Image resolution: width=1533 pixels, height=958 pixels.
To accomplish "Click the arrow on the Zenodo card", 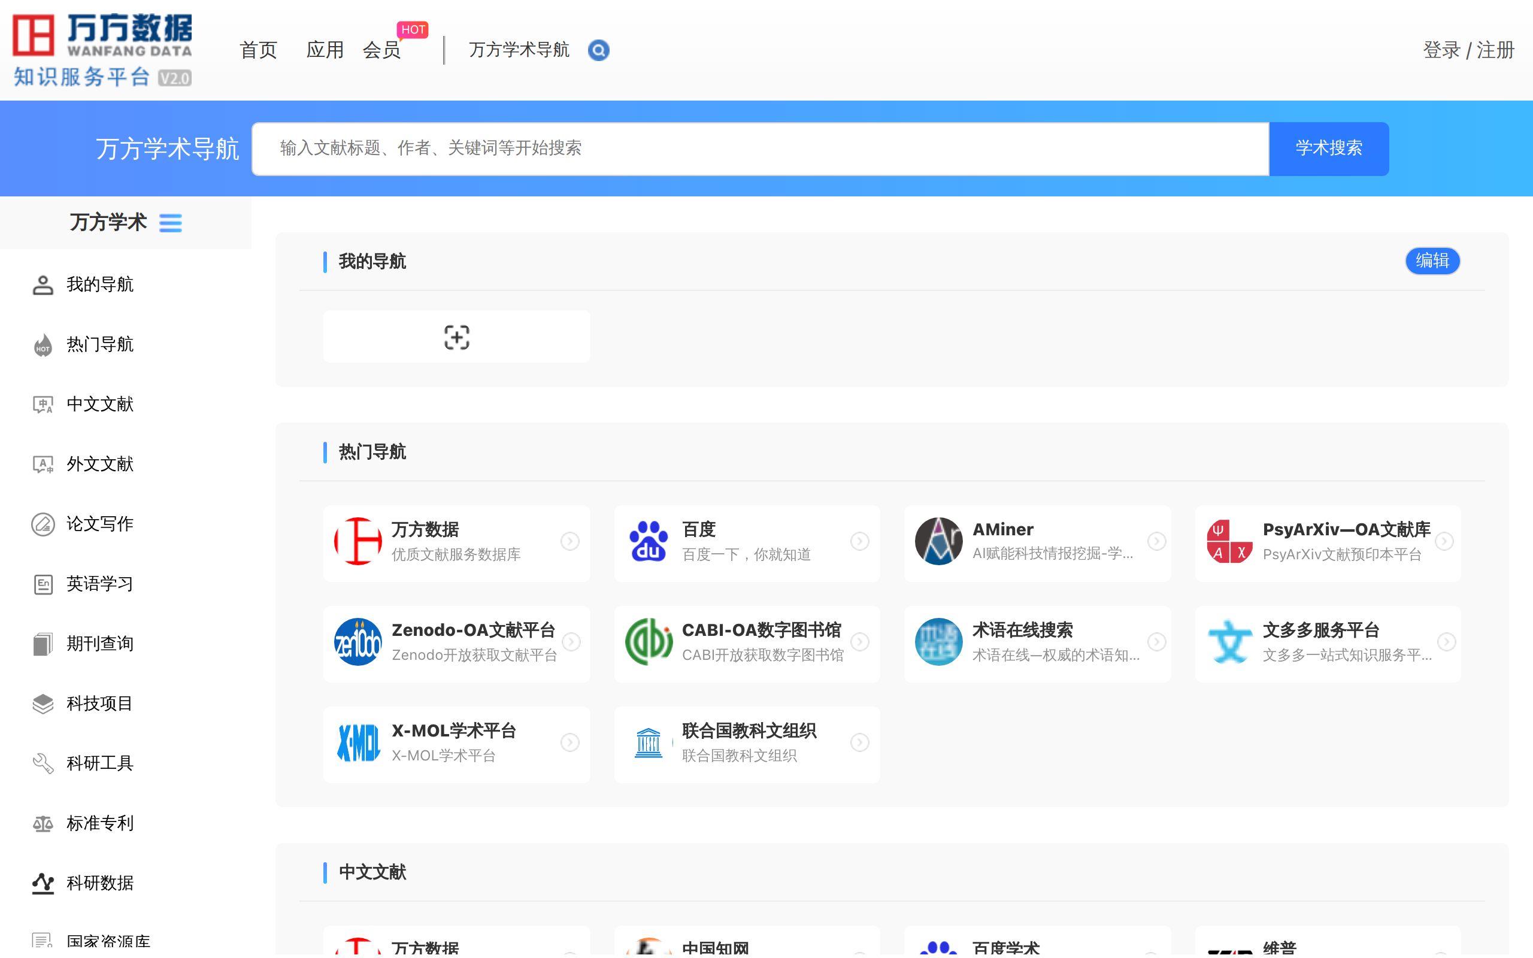I will click(571, 642).
